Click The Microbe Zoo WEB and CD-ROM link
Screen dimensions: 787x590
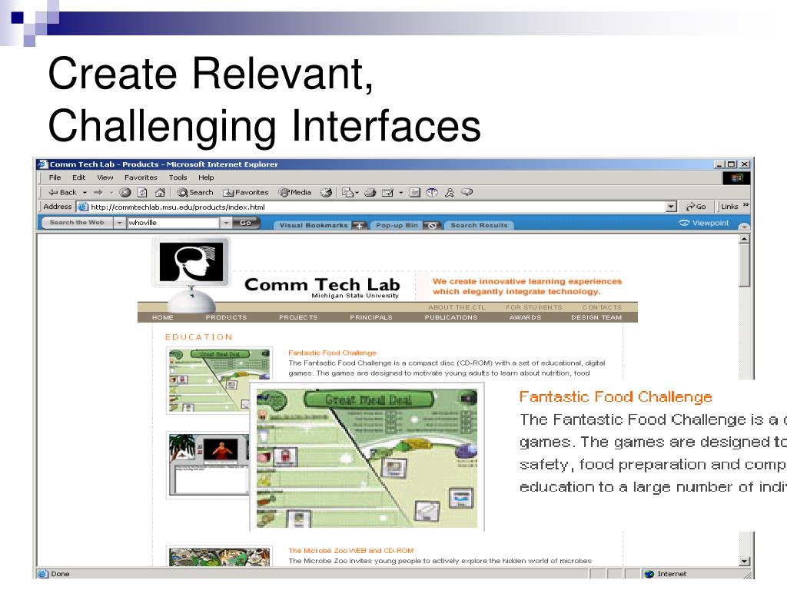pyautogui.click(x=350, y=551)
